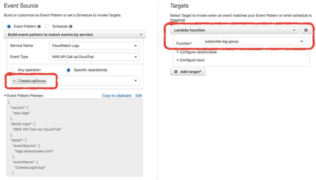
Task: Click the Edit event pattern link
Action: point(139,96)
